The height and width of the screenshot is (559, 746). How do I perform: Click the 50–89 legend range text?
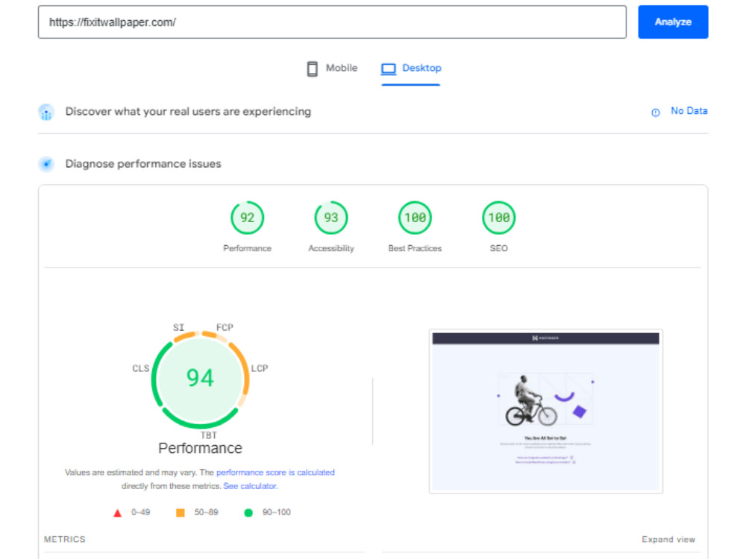[206, 513]
